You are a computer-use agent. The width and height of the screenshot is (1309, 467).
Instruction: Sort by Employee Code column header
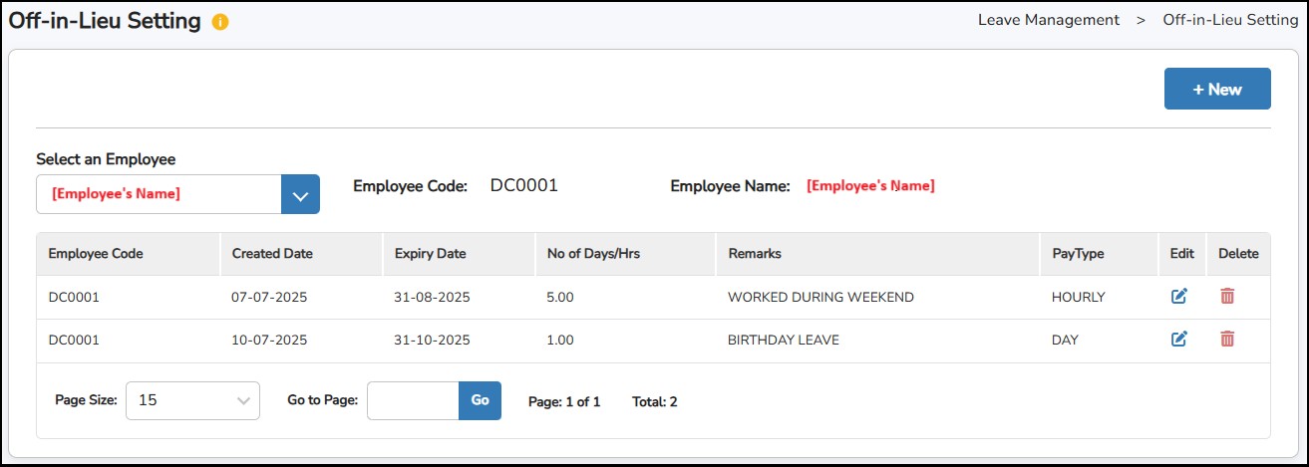(96, 254)
